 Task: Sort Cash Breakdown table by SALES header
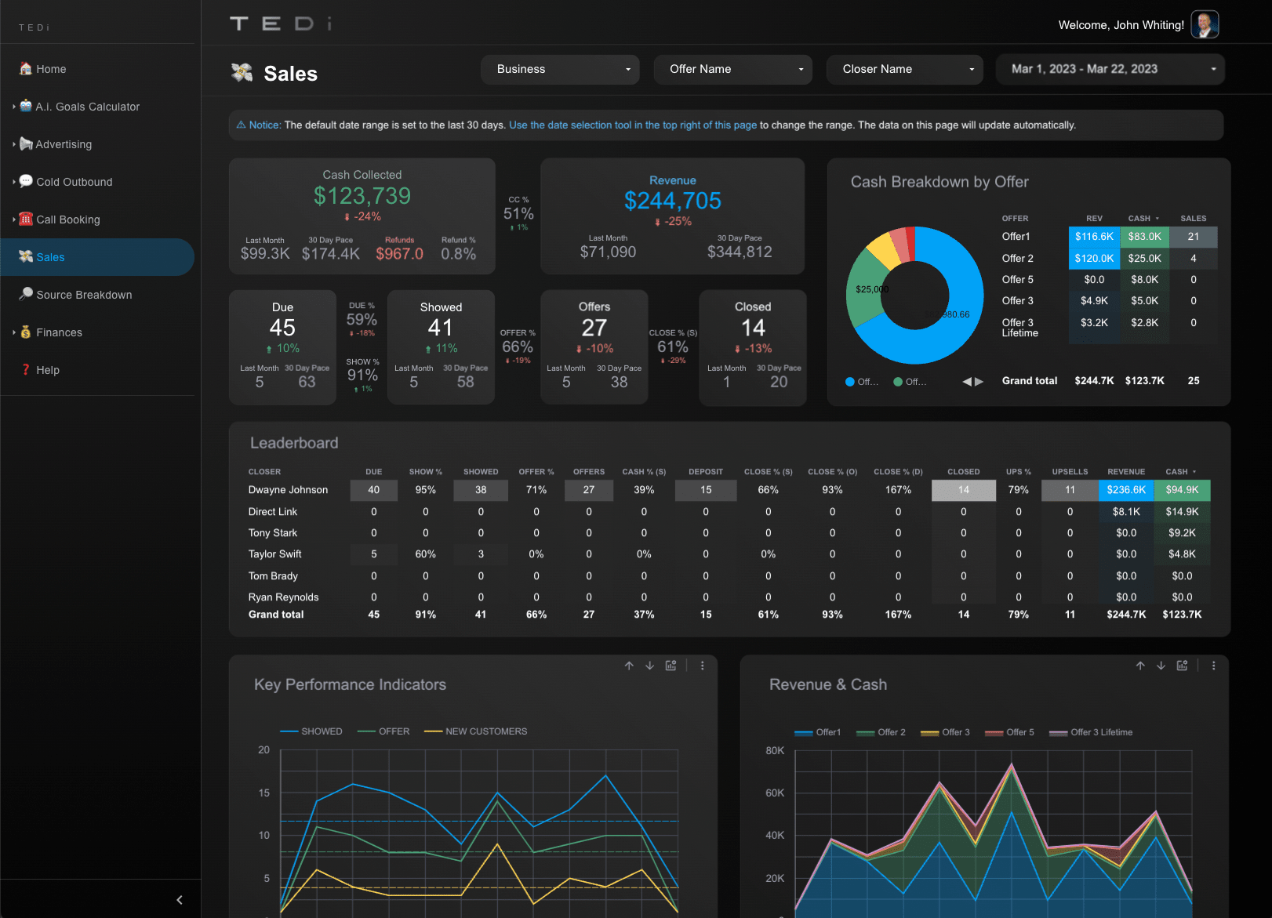pos(1194,218)
